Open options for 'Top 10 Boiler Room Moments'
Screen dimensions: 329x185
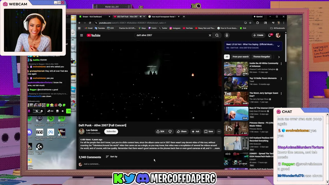click(281, 78)
